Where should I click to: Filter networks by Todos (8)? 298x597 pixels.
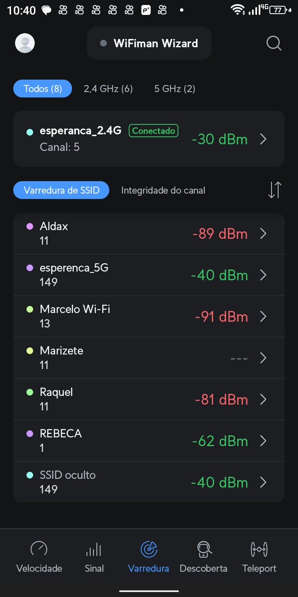pyautogui.click(x=43, y=89)
